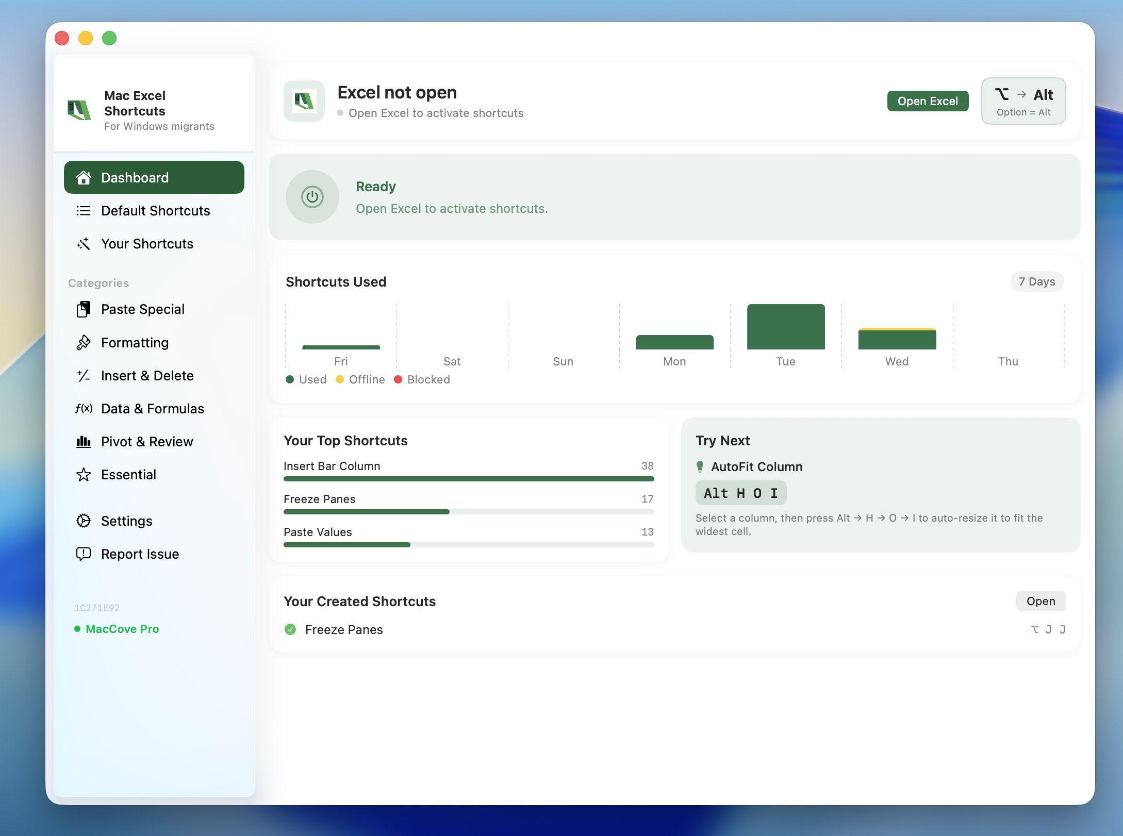Viewport: 1123px width, 836px height.
Task: Click the Excel app icon in header card
Action: click(304, 101)
